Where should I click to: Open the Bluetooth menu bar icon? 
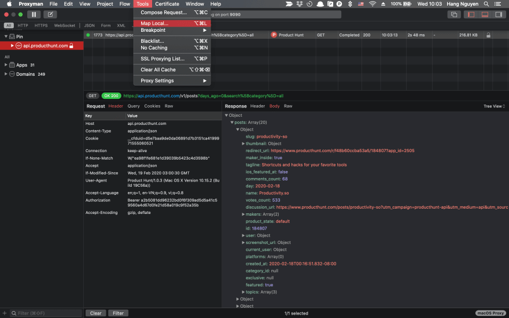click(350, 4)
